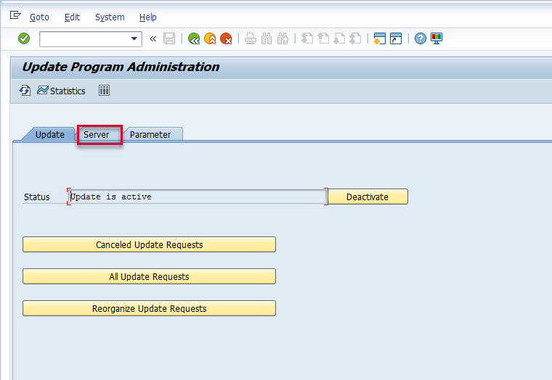Open Help via the question mark icon

[421, 38]
